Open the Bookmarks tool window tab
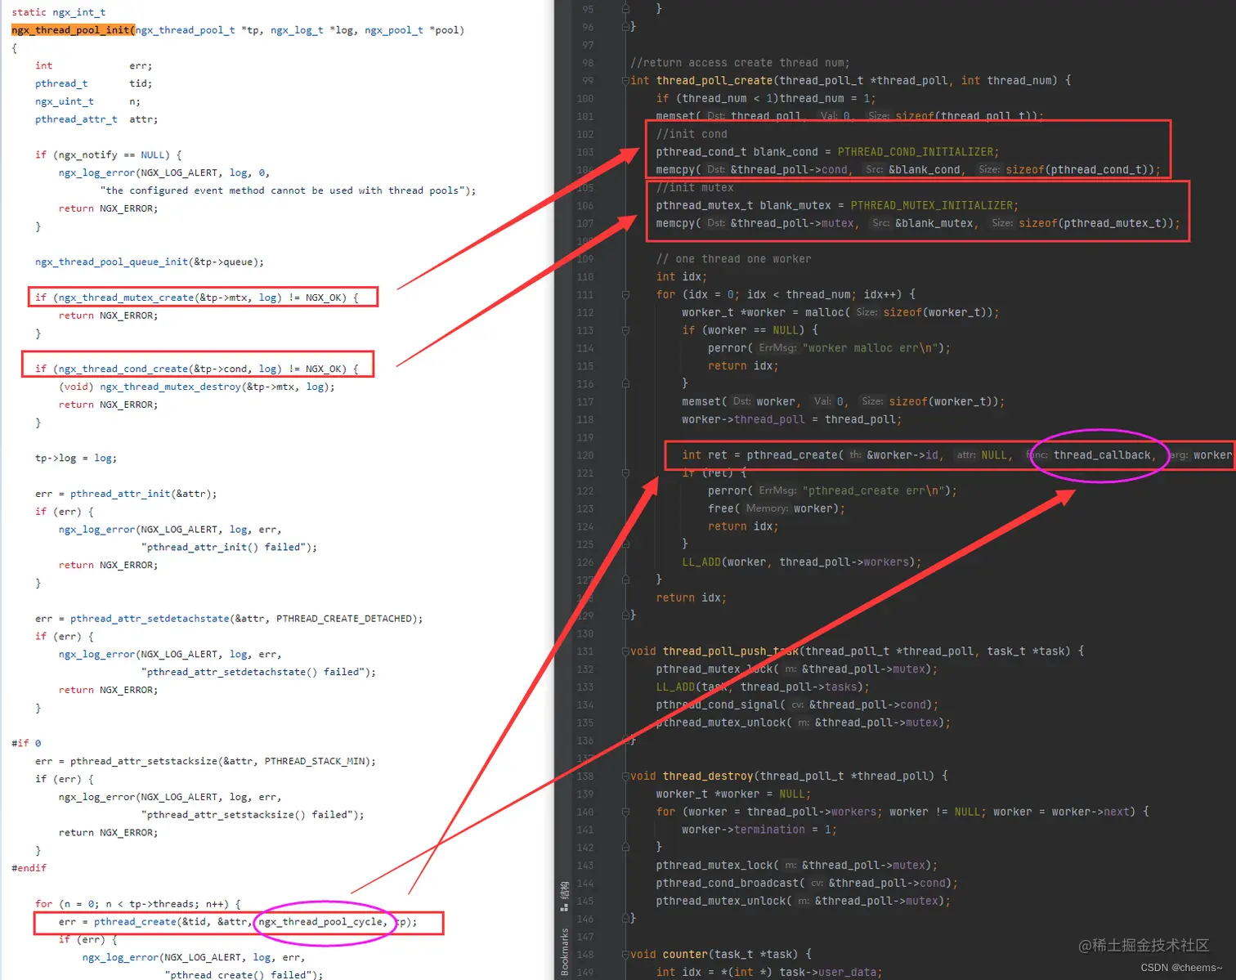1236x980 pixels. (x=564, y=951)
